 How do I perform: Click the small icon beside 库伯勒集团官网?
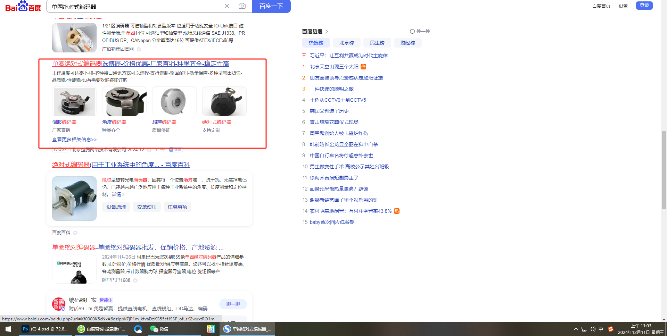[139, 49]
